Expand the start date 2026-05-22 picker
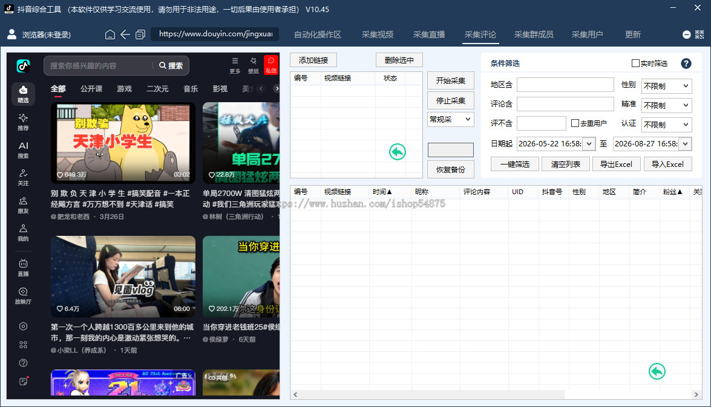 coord(589,144)
